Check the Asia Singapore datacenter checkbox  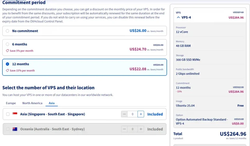click(x=8, y=114)
